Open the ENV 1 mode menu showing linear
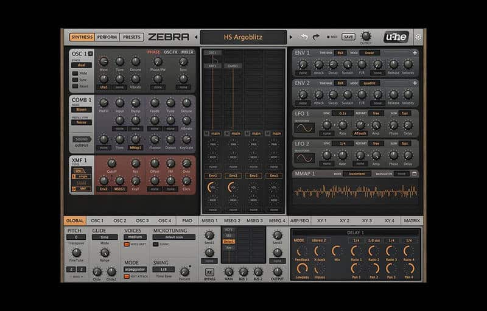Screen dimensions: 487x311 coord(370,53)
